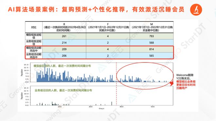
Task: Click the red note '模型组比业务组更能召回长时间沉睡用户'
Action: pos(186,85)
